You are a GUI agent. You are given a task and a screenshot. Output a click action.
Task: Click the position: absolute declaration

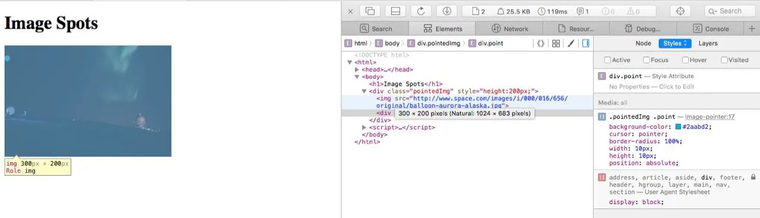(x=644, y=163)
